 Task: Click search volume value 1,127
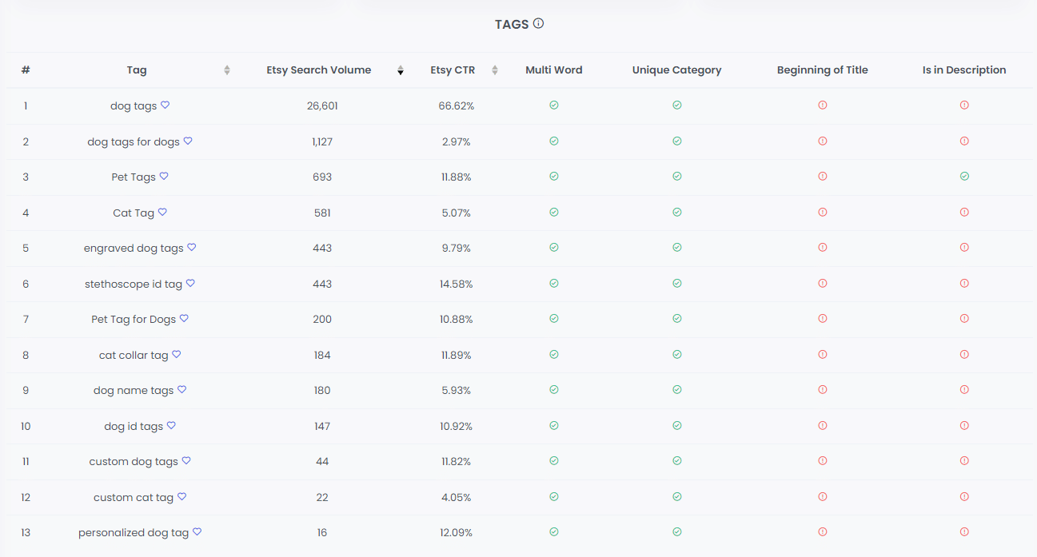(322, 141)
